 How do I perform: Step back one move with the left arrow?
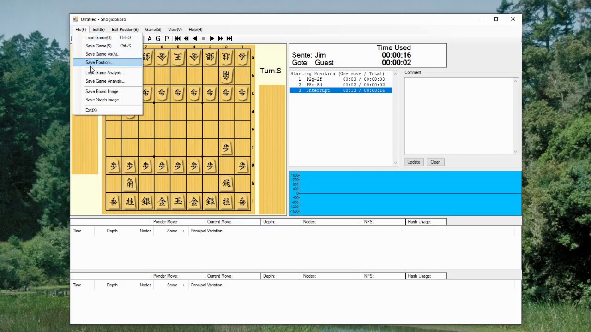pyautogui.click(x=195, y=39)
